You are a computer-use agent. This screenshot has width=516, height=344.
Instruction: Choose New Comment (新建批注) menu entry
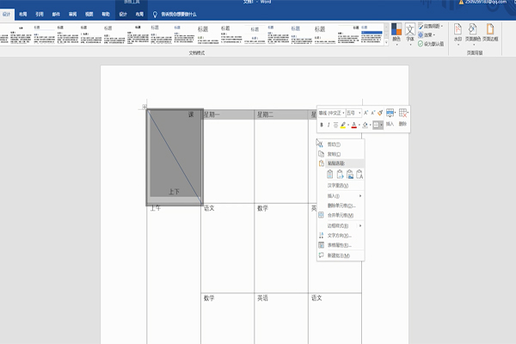pyautogui.click(x=341, y=255)
